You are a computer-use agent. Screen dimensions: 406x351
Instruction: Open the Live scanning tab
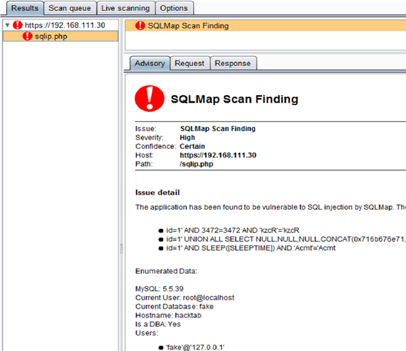pos(126,8)
